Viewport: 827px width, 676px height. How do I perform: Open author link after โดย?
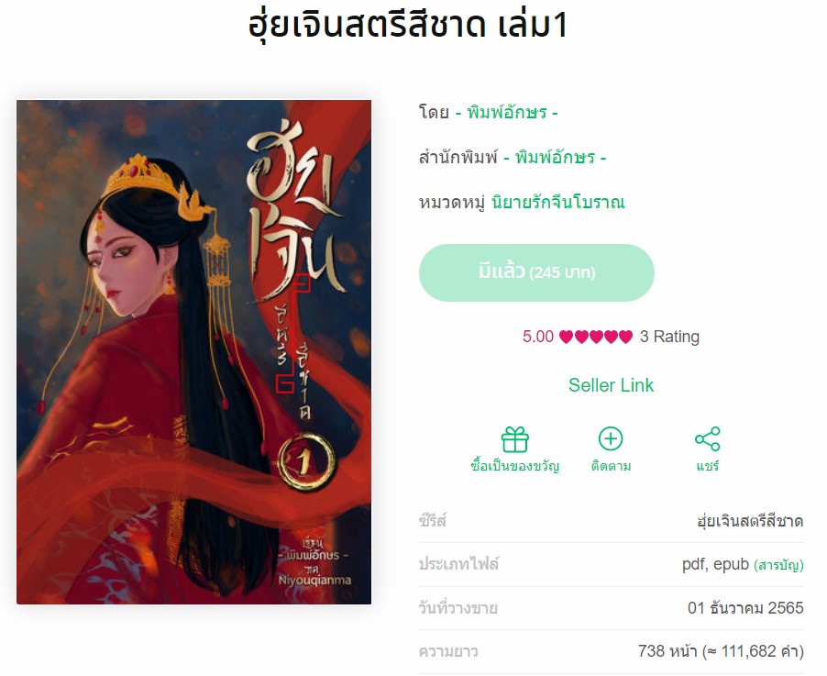point(507,113)
